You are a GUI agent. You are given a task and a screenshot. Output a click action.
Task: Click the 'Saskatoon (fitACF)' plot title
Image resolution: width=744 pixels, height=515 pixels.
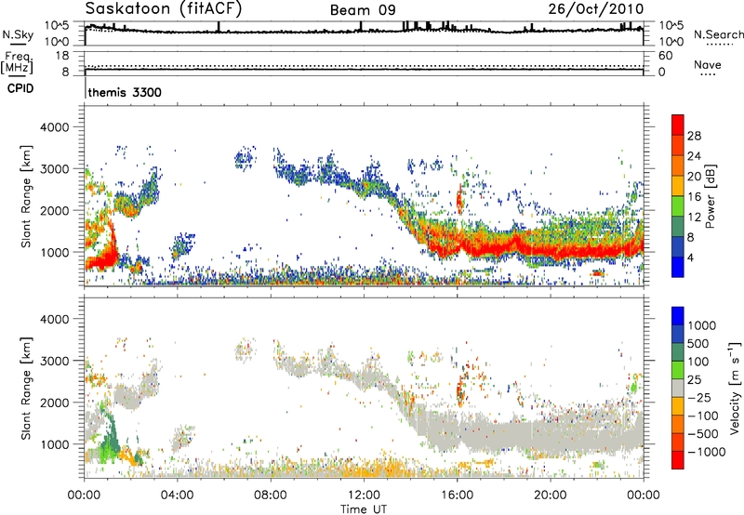[x=164, y=8]
